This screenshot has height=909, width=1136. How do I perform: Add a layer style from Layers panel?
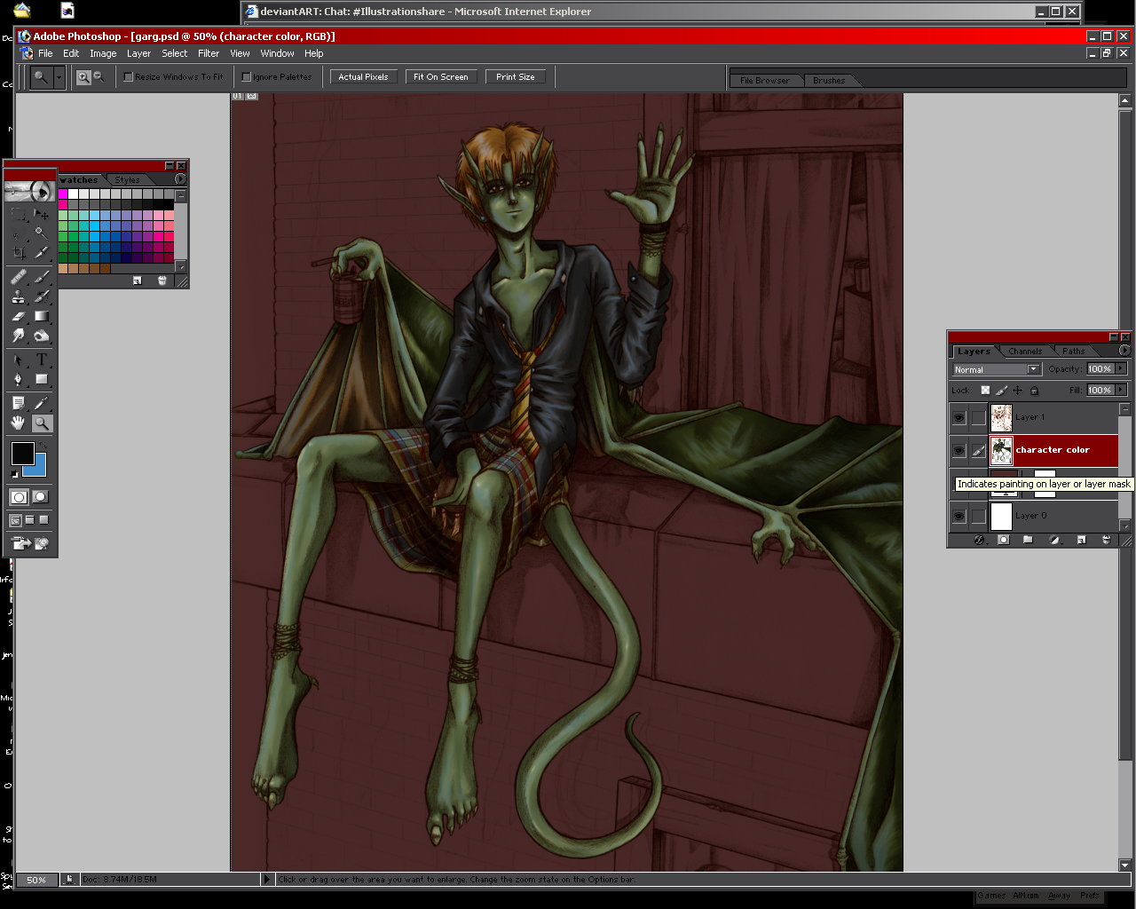coord(980,540)
